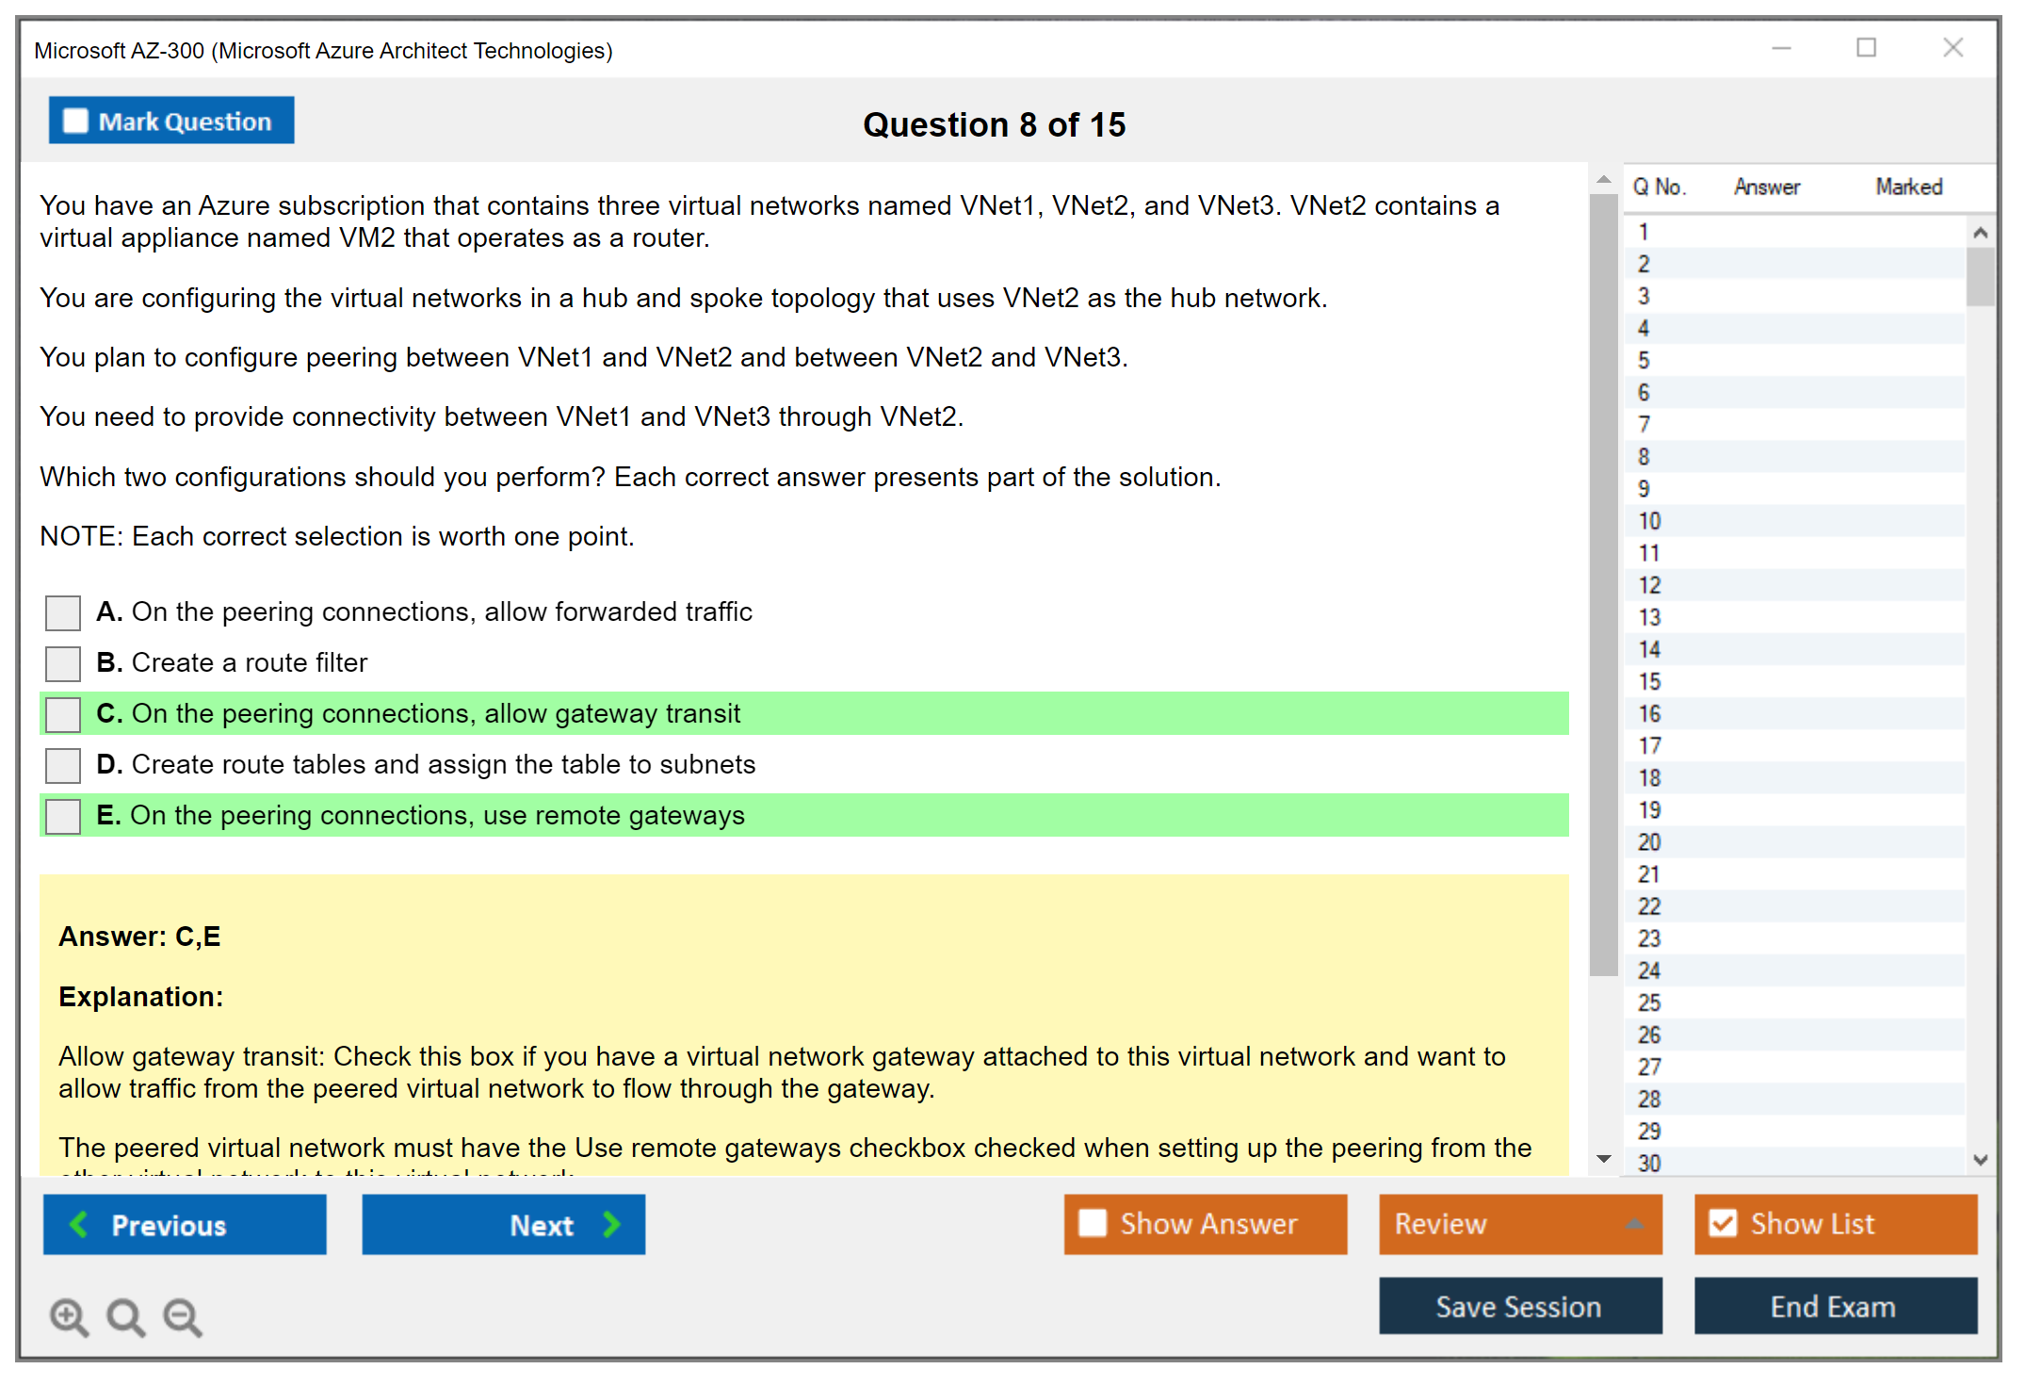Uncheck the Show List option
The image size is (2025, 1385).
tap(1723, 1223)
